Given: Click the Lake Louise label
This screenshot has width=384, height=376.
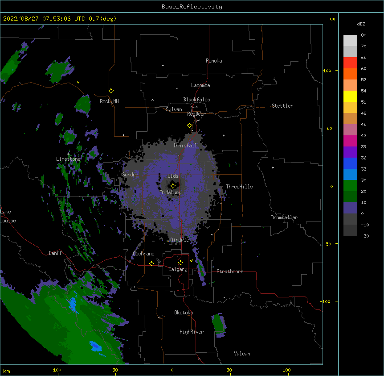Looking at the screenshot, I should [8, 216].
